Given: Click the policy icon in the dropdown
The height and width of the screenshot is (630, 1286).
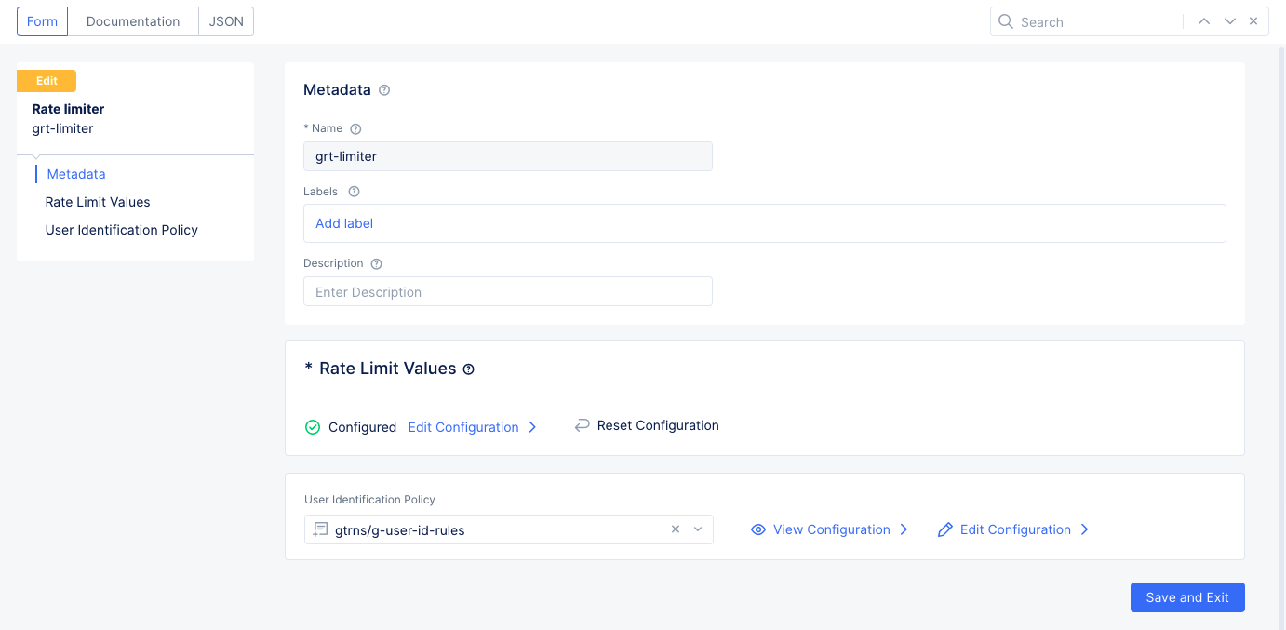Looking at the screenshot, I should point(320,529).
